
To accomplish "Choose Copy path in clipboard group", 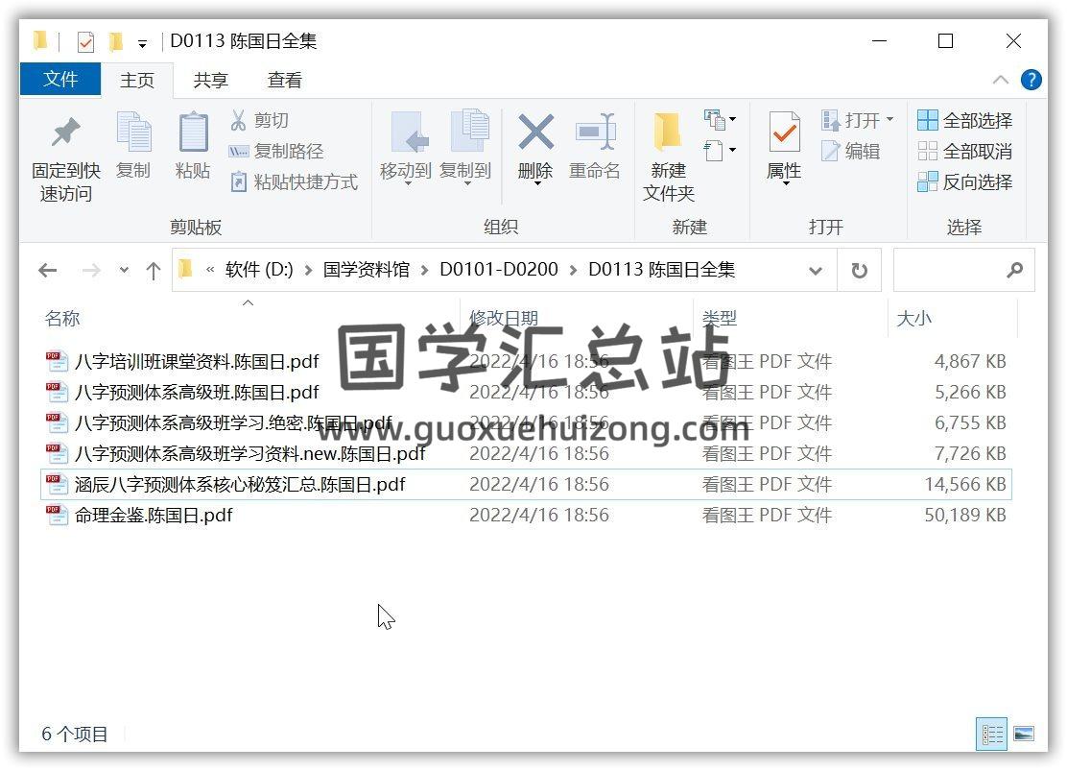I will tap(275, 151).
